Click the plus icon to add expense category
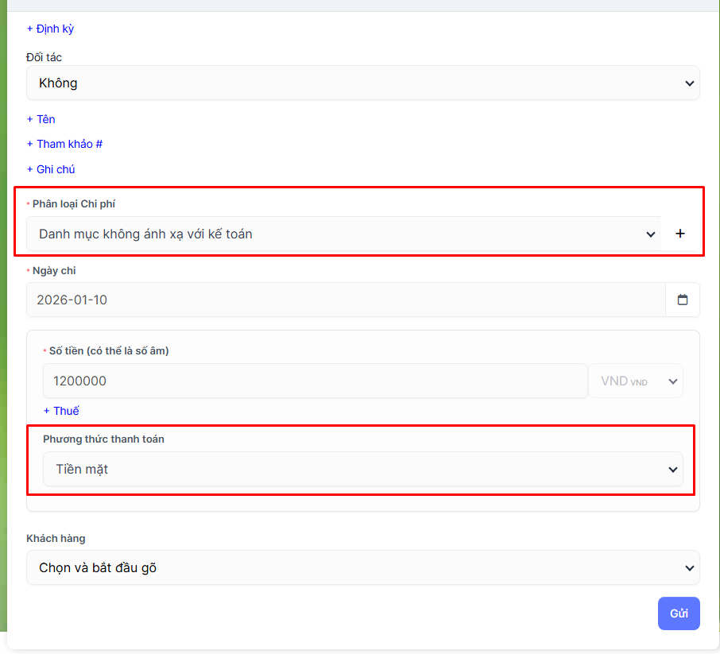 (679, 234)
